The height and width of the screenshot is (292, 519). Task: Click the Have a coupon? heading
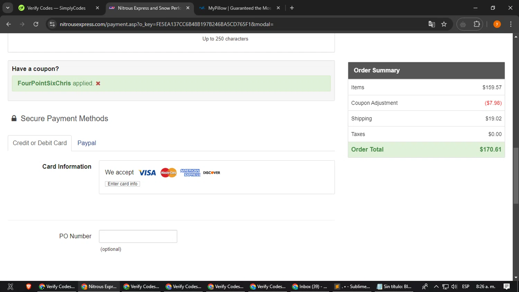click(x=35, y=69)
